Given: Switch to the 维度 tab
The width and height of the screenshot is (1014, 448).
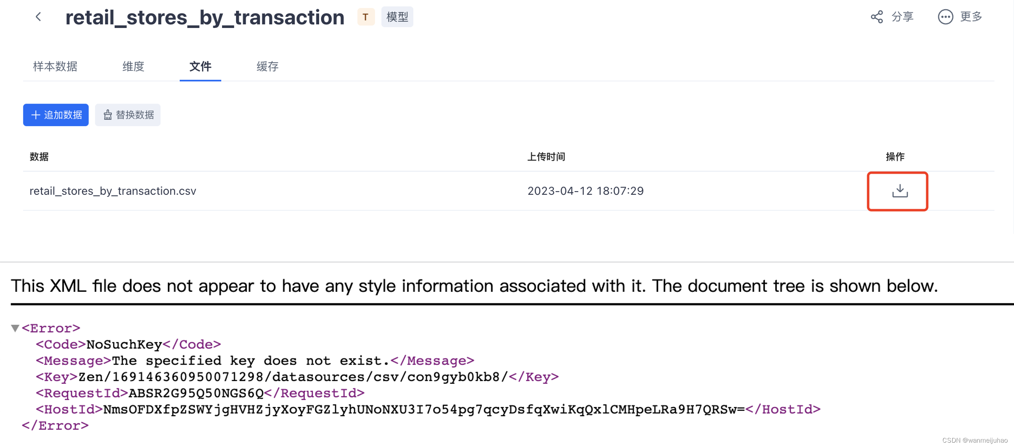Looking at the screenshot, I should point(133,66).
